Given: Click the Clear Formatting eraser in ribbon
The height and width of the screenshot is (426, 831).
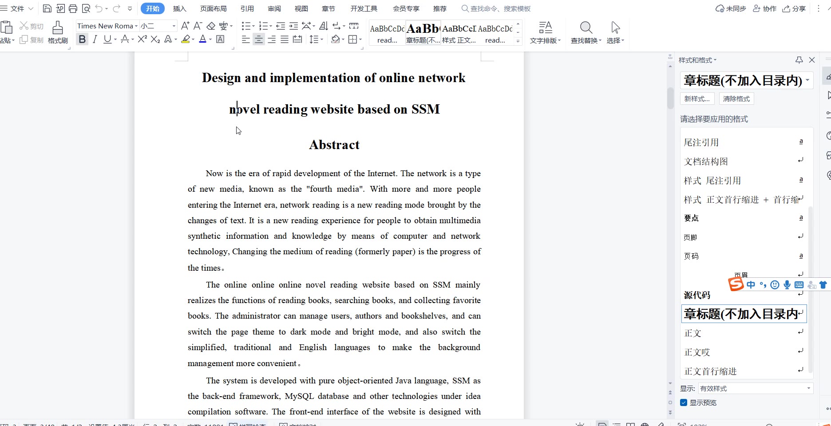Looking at the screenshot, I should point(211,26).
